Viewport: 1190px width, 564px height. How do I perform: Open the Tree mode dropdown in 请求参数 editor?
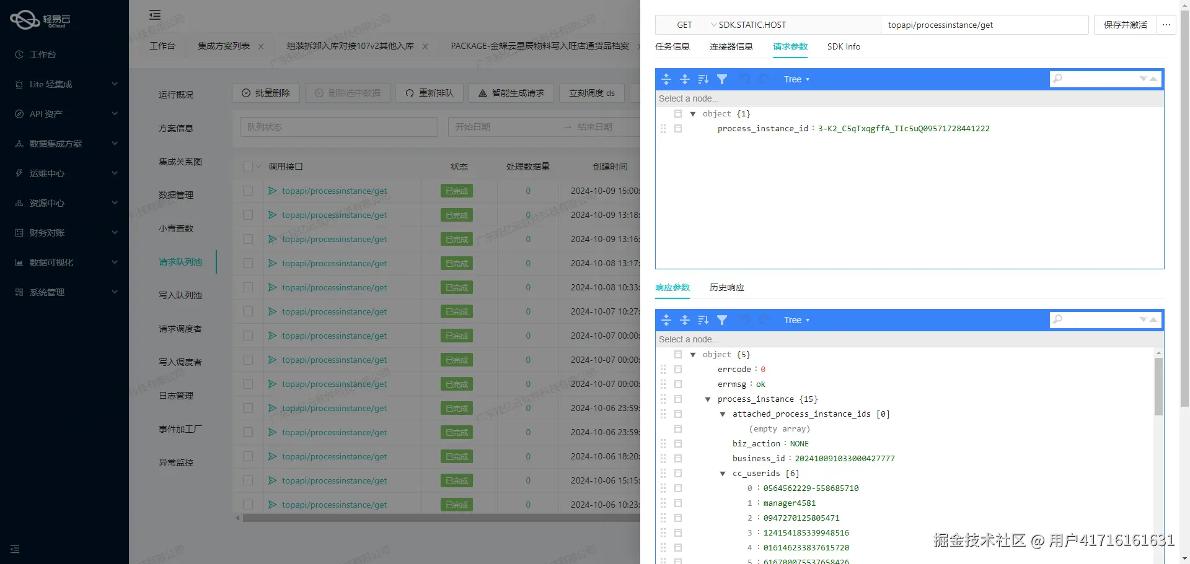point(796,79)
